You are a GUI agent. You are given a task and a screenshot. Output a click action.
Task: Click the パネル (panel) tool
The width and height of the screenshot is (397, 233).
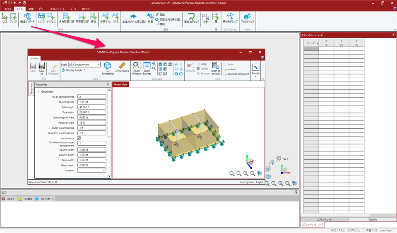(x=116, y=18)
